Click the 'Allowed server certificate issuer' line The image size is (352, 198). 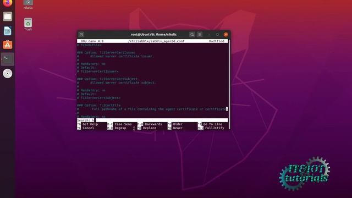coord(122,56)
